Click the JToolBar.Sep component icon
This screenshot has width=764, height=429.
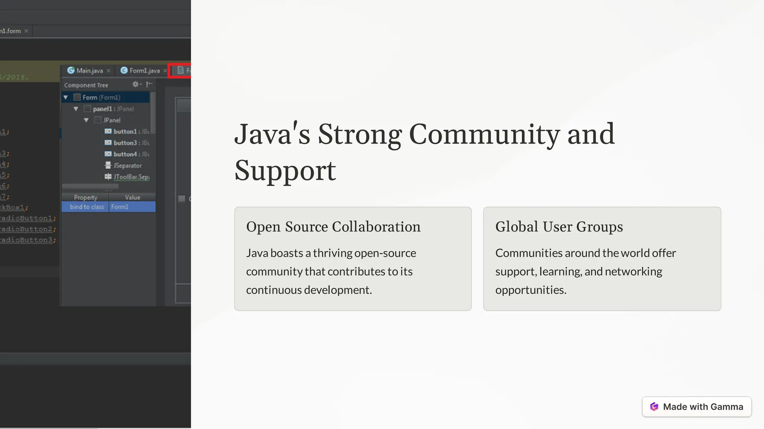click(108, 177)
